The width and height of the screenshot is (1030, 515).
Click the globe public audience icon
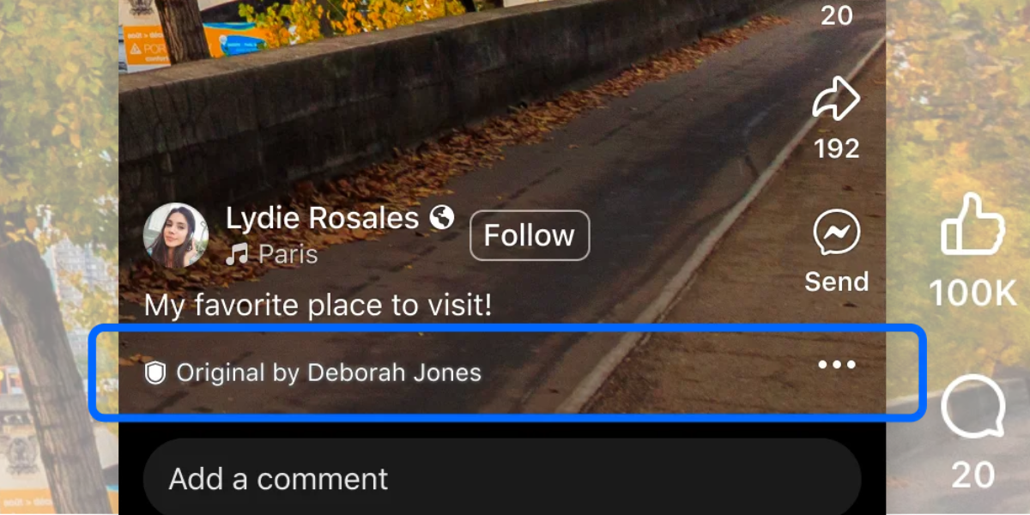pyautogui.click(x=442, y=217)
